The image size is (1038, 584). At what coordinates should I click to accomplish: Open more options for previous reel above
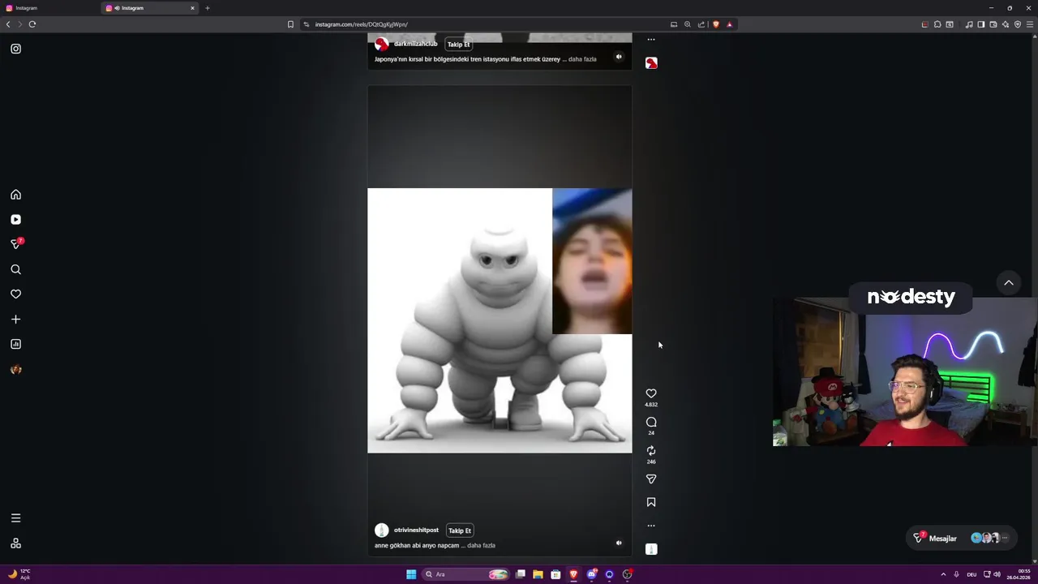[651, 39]
